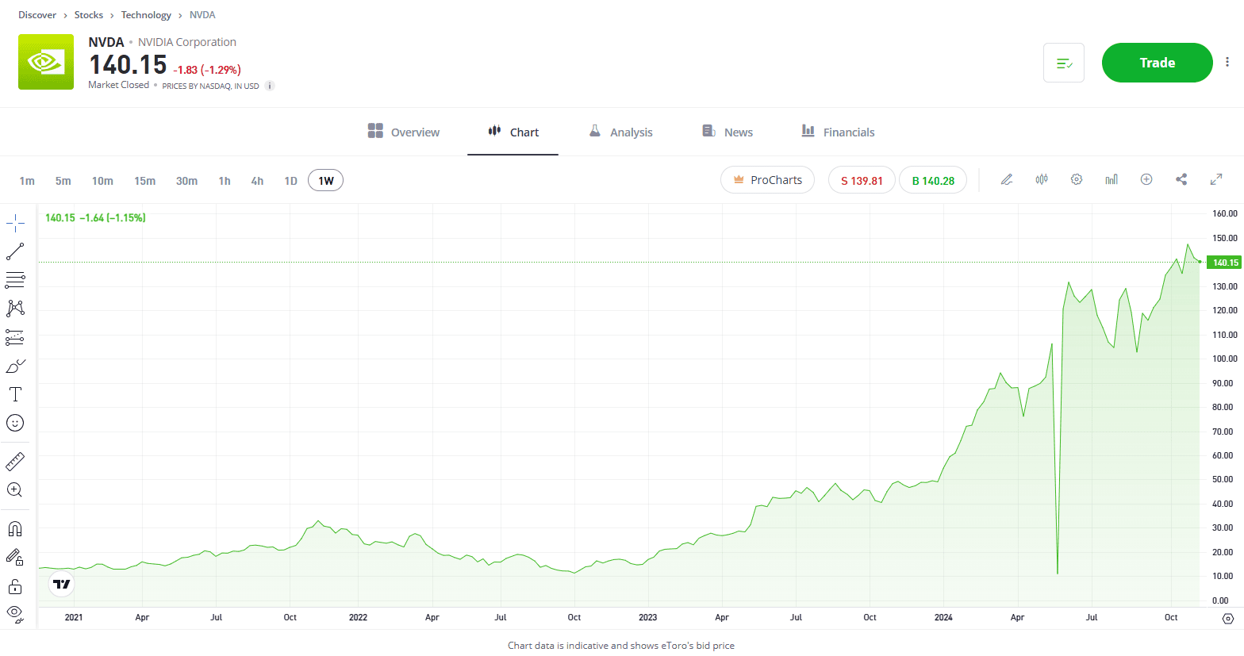Set timeframe to 1m
The width and height of the screenshot is (1244, 656).
point(27,181)
